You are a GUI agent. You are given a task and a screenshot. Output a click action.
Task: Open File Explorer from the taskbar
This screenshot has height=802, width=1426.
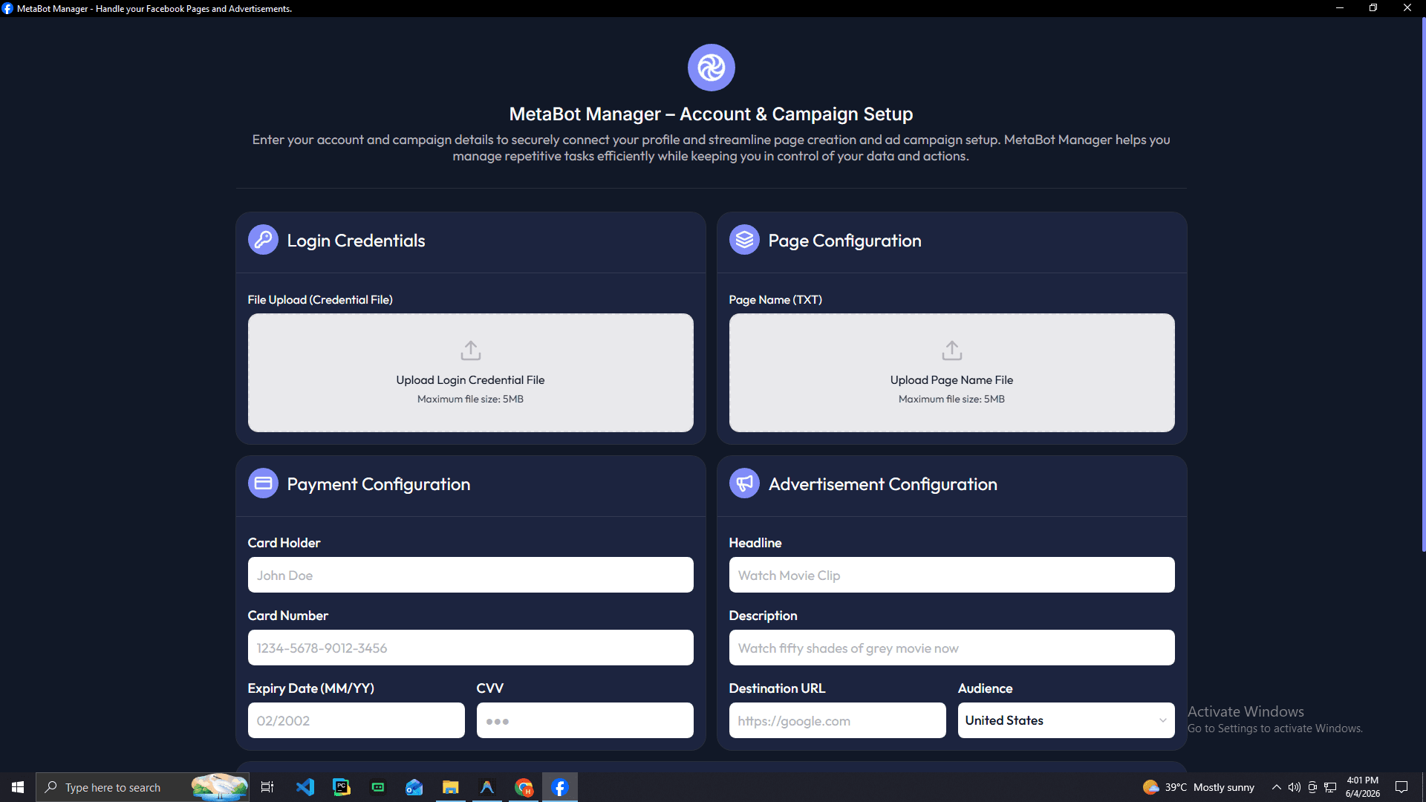point(451,787)
